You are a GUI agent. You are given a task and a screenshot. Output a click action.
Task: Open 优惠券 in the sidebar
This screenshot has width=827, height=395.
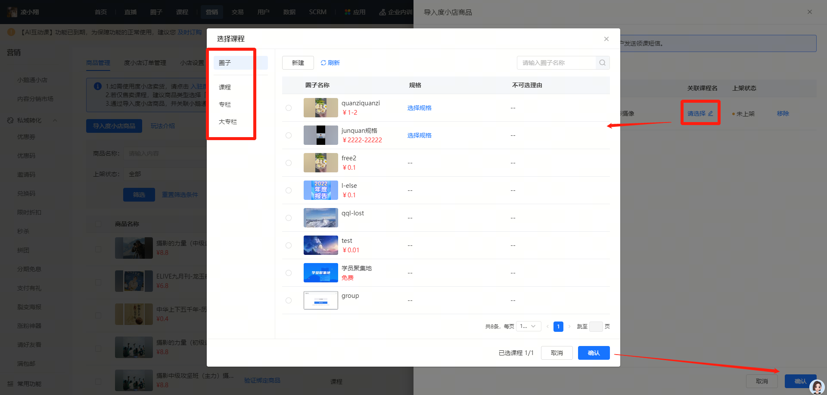26,137
